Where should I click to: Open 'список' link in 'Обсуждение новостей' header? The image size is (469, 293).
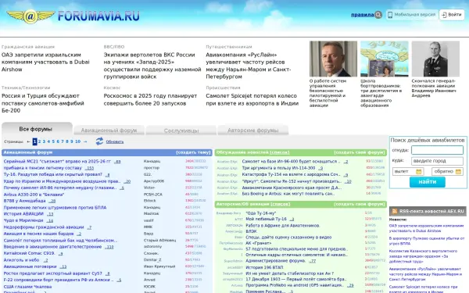click(279, 152)
